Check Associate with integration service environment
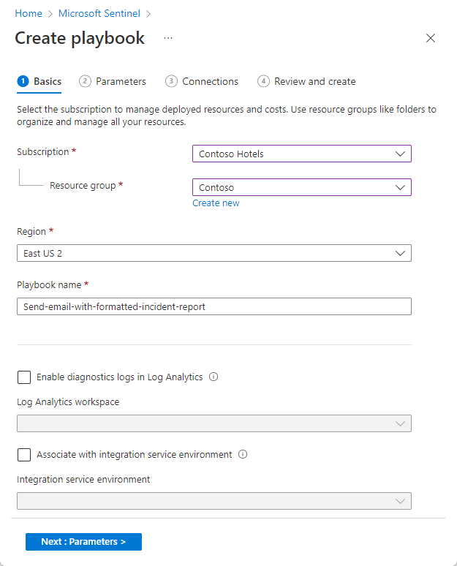This screenshot has height=566, width=457. pos(24,455)
